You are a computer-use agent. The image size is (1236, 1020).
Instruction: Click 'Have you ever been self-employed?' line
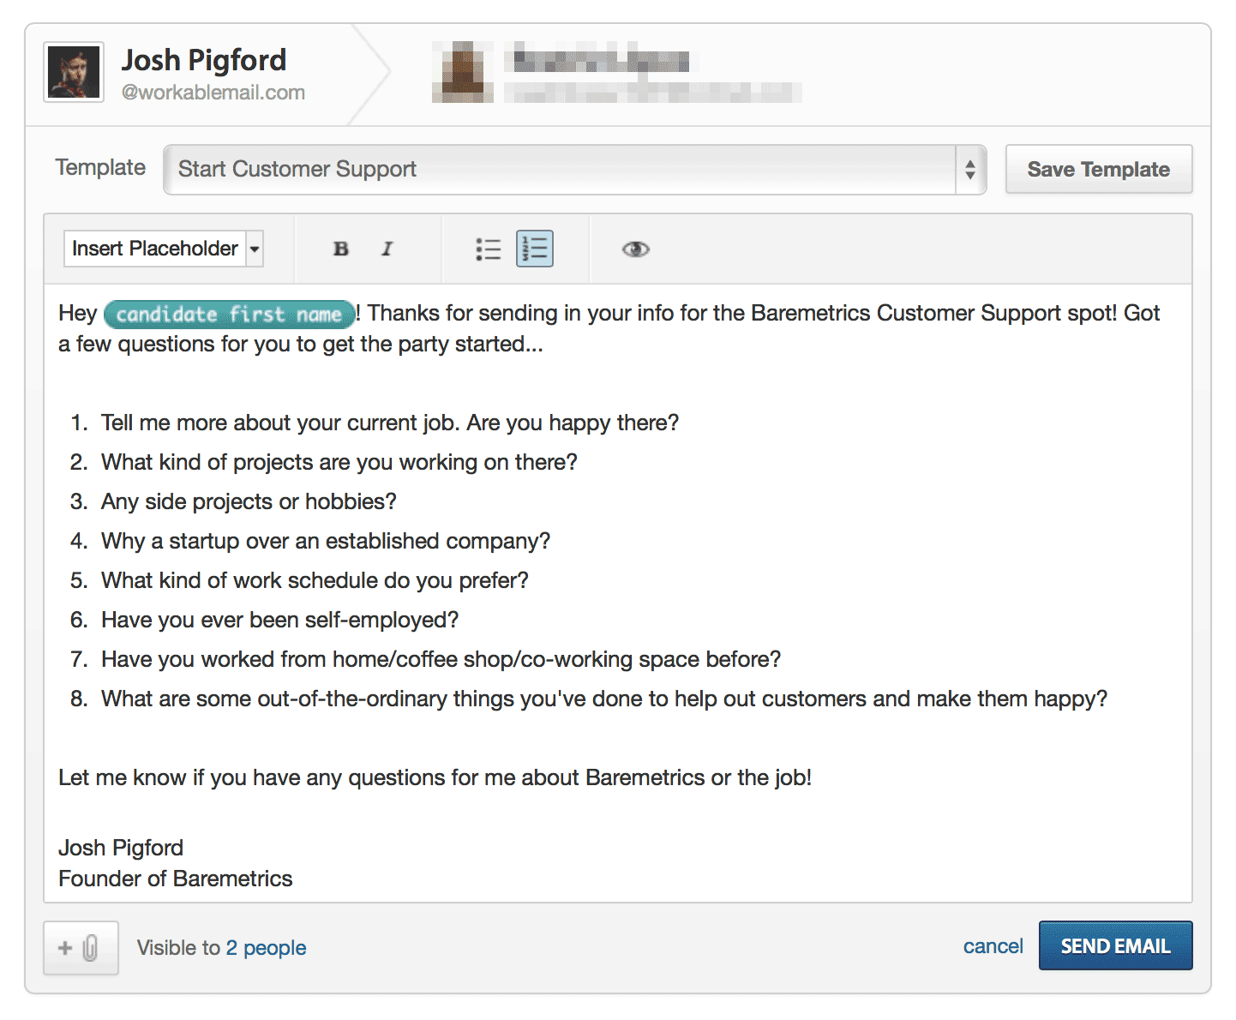pos(279,620)
